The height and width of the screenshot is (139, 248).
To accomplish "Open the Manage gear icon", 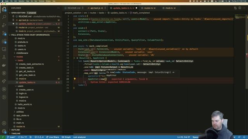I will 4,131.
